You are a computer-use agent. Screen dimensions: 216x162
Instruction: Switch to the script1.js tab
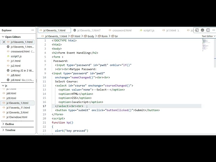click(x=147, y=30)
